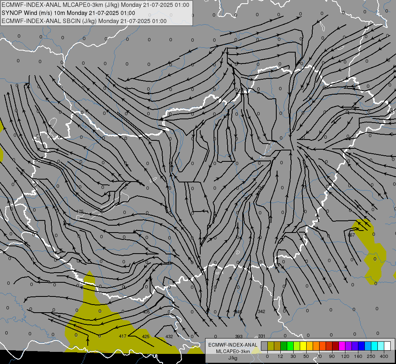Click the map value 417
Screen dimensions: 396x364
(x=123, y=336)
